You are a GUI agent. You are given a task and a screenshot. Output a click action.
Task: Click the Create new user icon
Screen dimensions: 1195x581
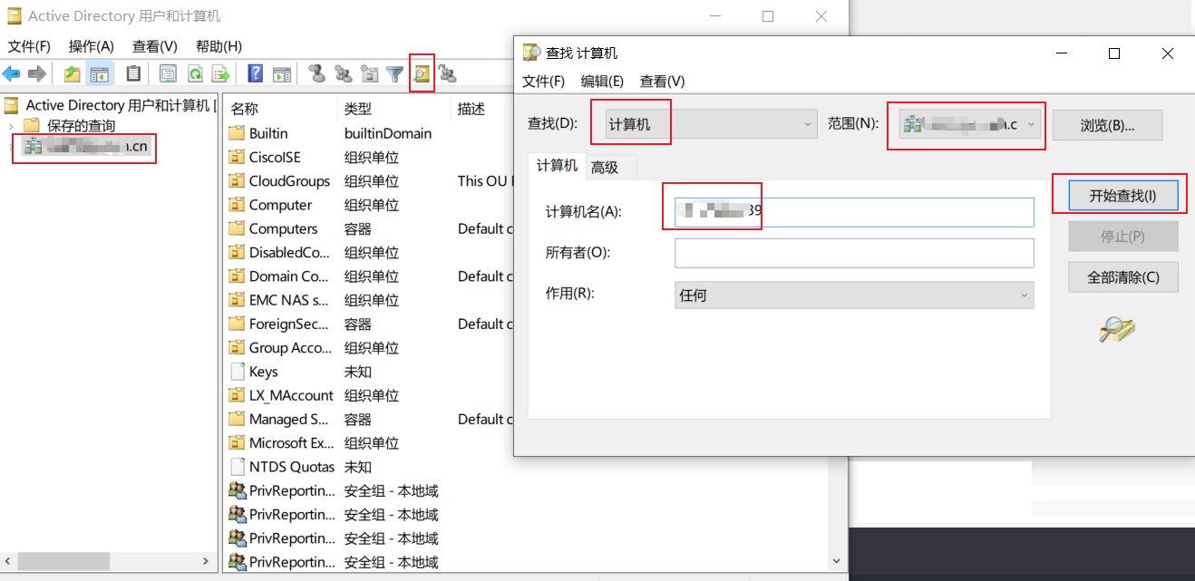316,74
